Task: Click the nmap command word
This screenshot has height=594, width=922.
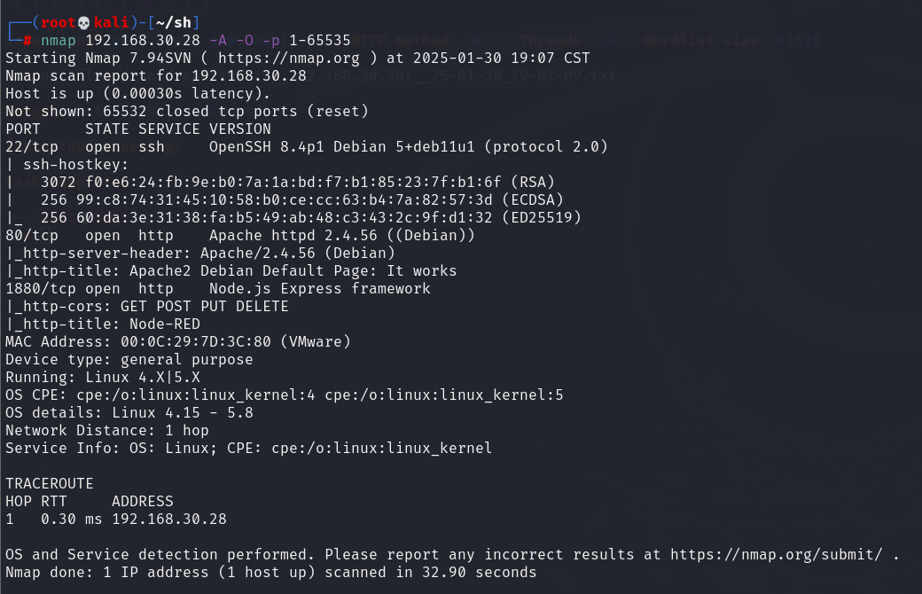Action: (59, 41)
